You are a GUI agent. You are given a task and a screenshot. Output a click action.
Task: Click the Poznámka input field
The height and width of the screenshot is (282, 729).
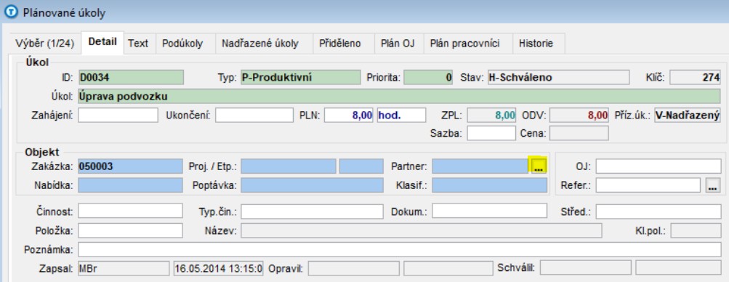pyautogui.click(x=399, y=249)
